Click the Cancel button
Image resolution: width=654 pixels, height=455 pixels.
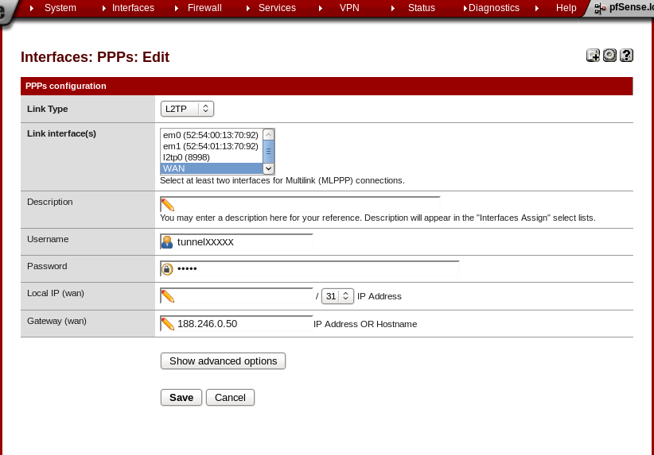(x=230, y=397)
